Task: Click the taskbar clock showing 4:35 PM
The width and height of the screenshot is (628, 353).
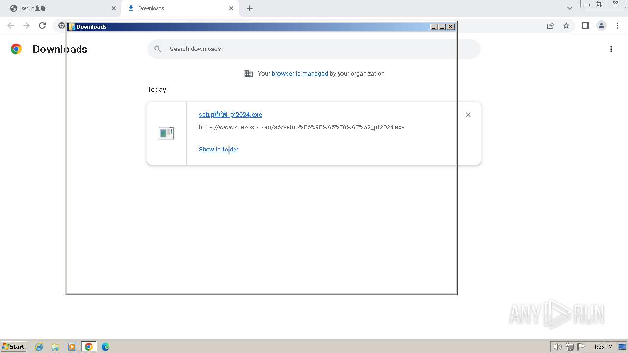Action: click(x=602, y=347)
